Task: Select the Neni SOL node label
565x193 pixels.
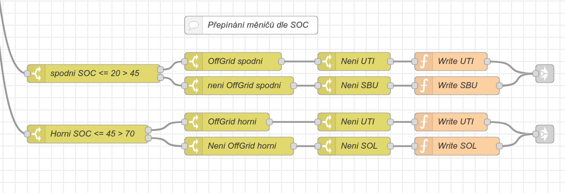Action: tap(359, 146)
